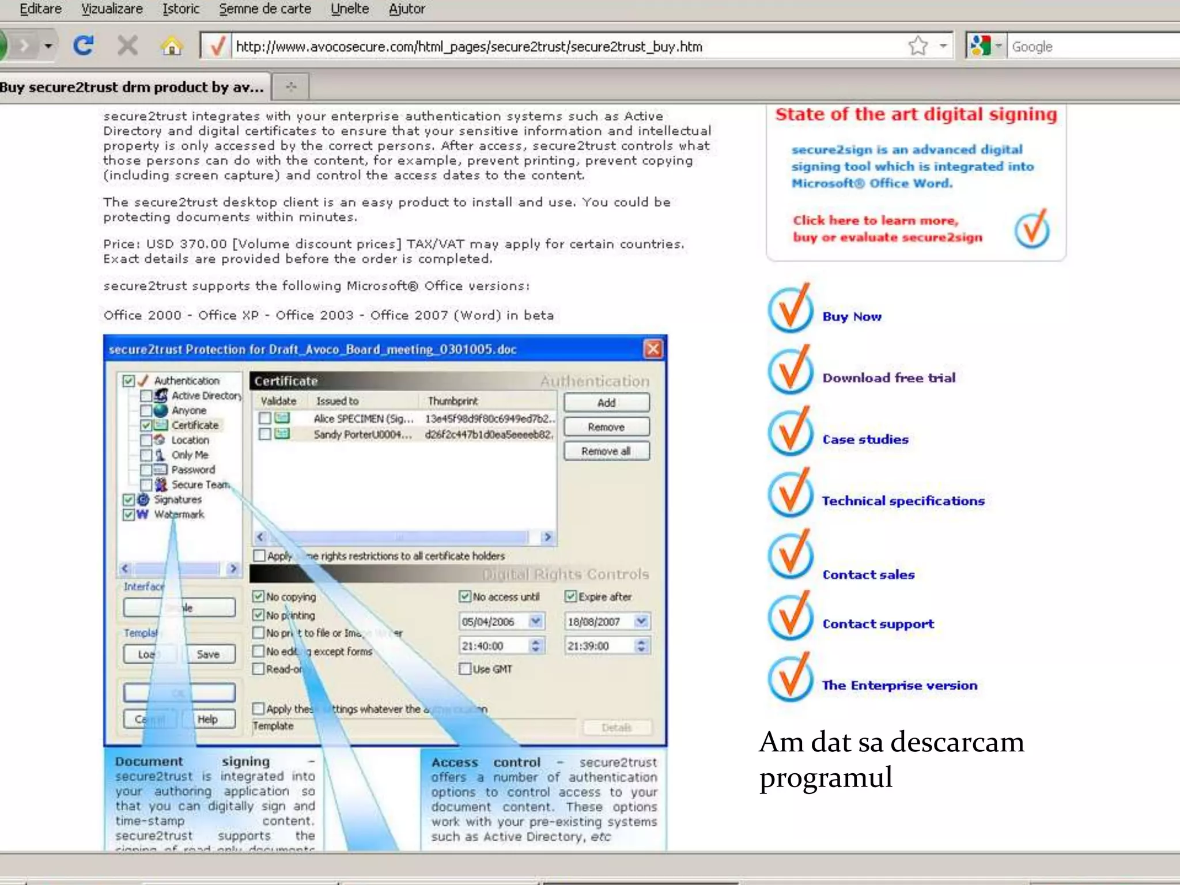Open the Google search engine dropdown
Image resolution: width=1180 pixels, height=885 pixels.
[x=986, y=46]
